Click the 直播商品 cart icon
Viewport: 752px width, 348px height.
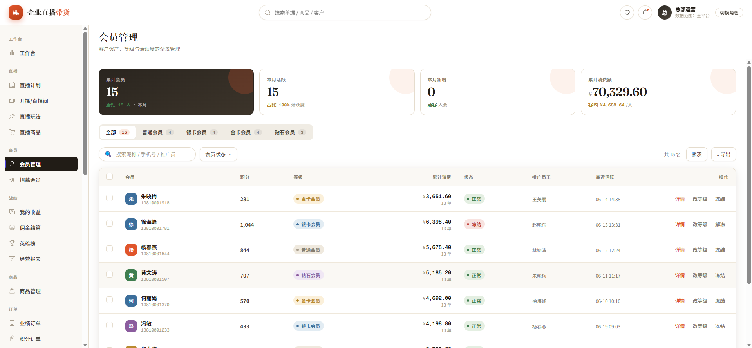point(12,132)
